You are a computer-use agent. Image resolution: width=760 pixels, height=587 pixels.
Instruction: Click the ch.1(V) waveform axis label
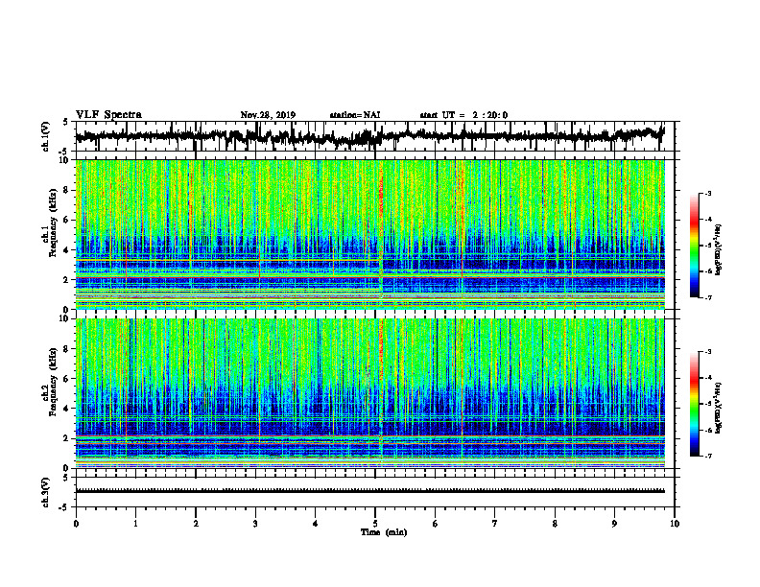click(46, 136)
